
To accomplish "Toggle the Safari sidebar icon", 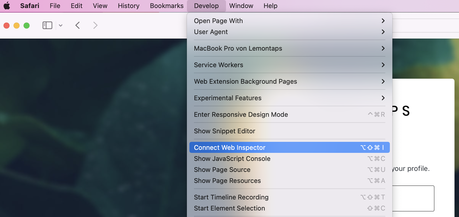I will [47, 25].
